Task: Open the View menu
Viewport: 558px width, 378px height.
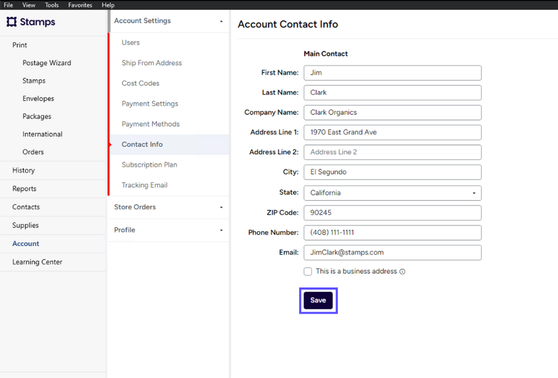Action: point(29,5)
